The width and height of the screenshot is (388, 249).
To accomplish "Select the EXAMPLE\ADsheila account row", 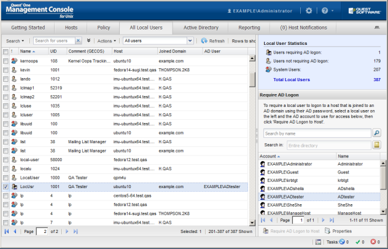I will (x=319, y=189).
